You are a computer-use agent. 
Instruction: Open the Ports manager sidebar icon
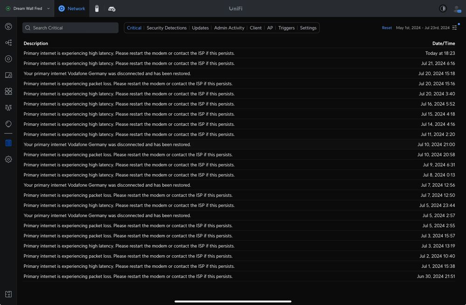[x=8, y=91]
